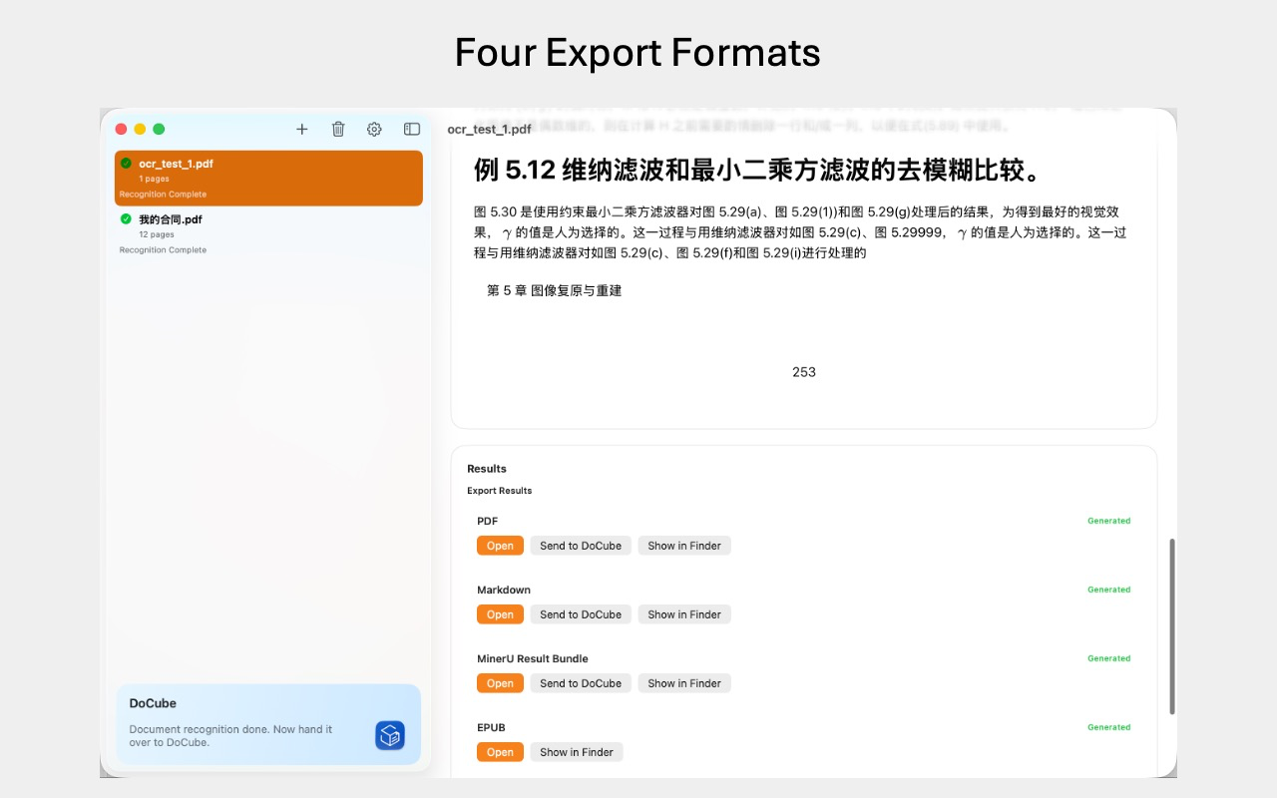Open the generated PDF export

[500, 546]
